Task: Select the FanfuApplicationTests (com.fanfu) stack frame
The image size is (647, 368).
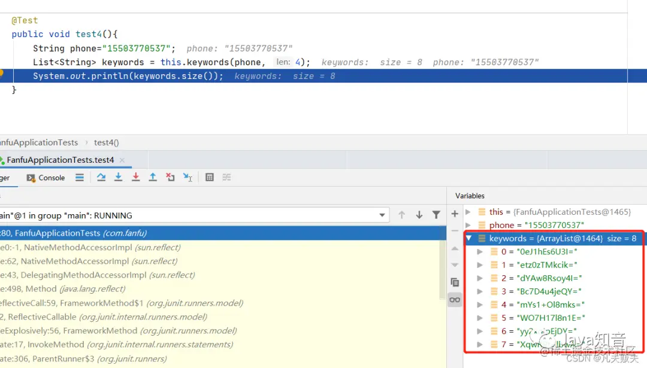Action: tap(223, 233)
